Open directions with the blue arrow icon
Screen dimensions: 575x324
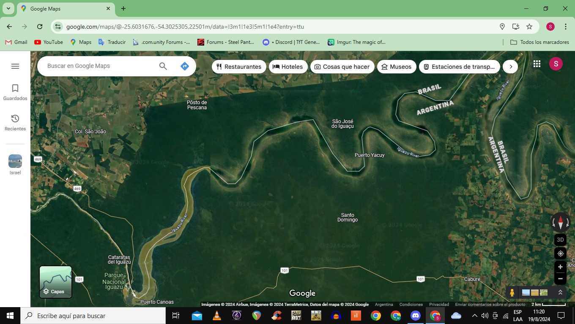click(184, 66)
